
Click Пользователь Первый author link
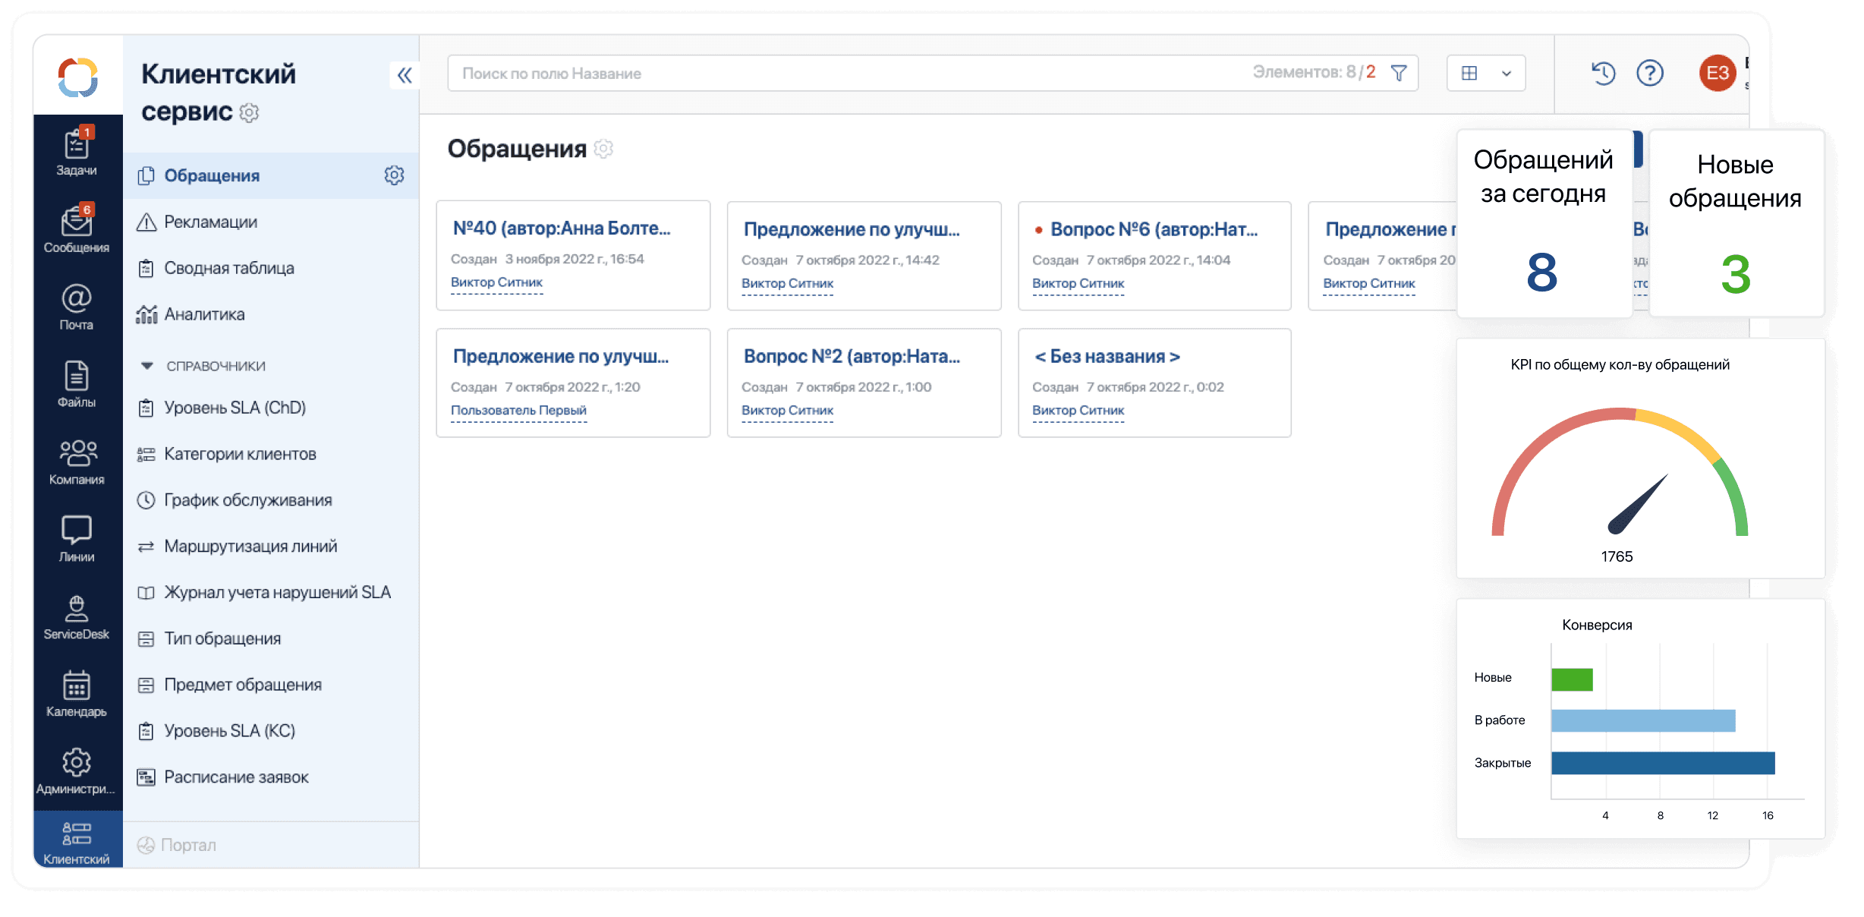coord(518,410)
